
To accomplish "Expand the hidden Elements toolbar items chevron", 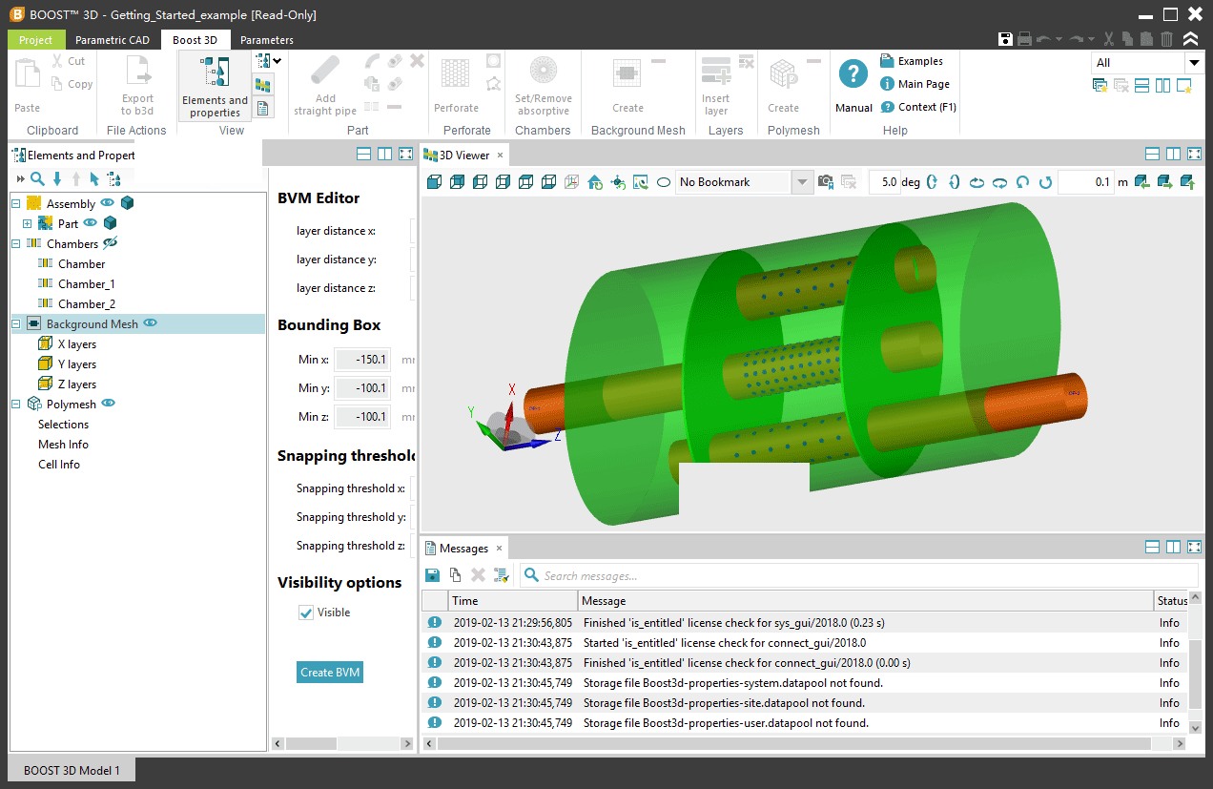I will 19,178.
